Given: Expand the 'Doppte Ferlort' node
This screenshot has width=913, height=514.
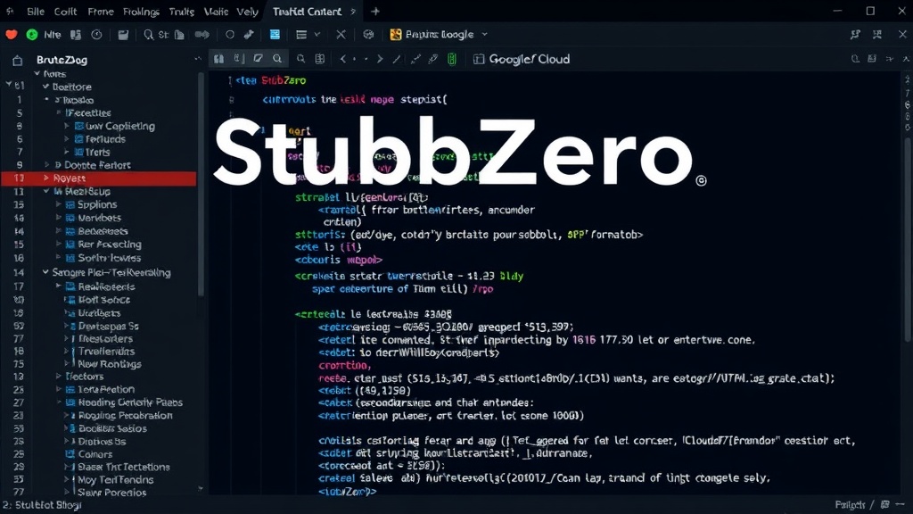Looking at the screenshot, I should click(x=47, y=165).
